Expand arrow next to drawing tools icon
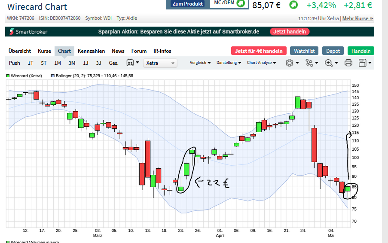388x243 pixels. (x=317, y=63)
